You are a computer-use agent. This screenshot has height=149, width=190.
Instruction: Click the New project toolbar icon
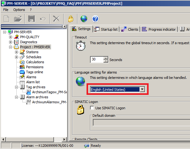click(6, 19)
